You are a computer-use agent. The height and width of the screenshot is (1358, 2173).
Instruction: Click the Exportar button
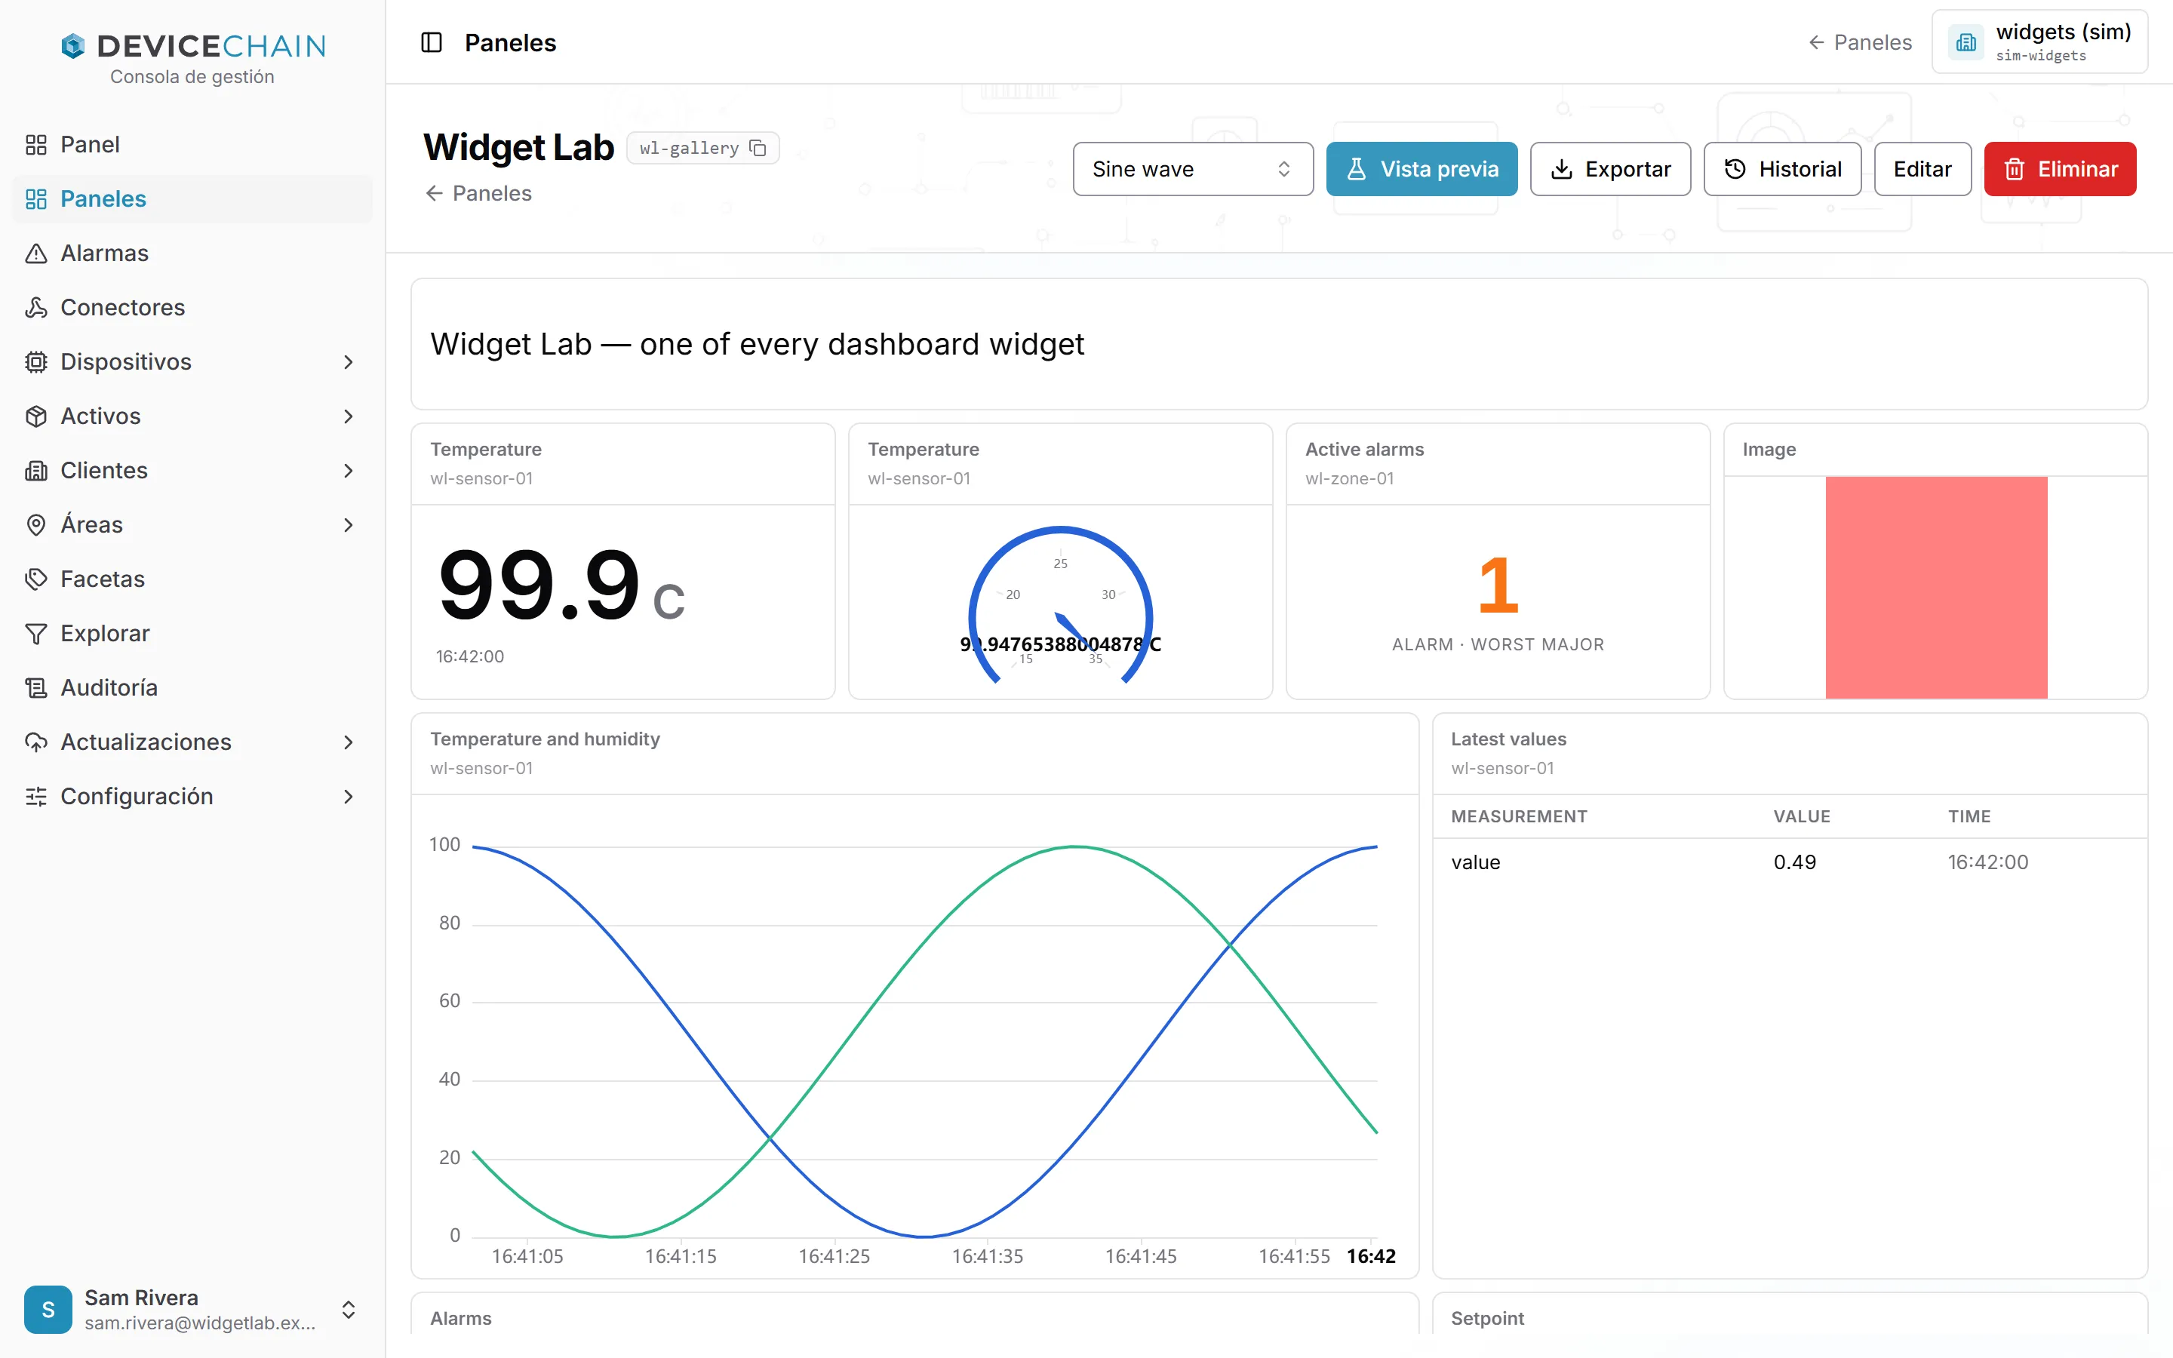click(x=1610, y=169)
